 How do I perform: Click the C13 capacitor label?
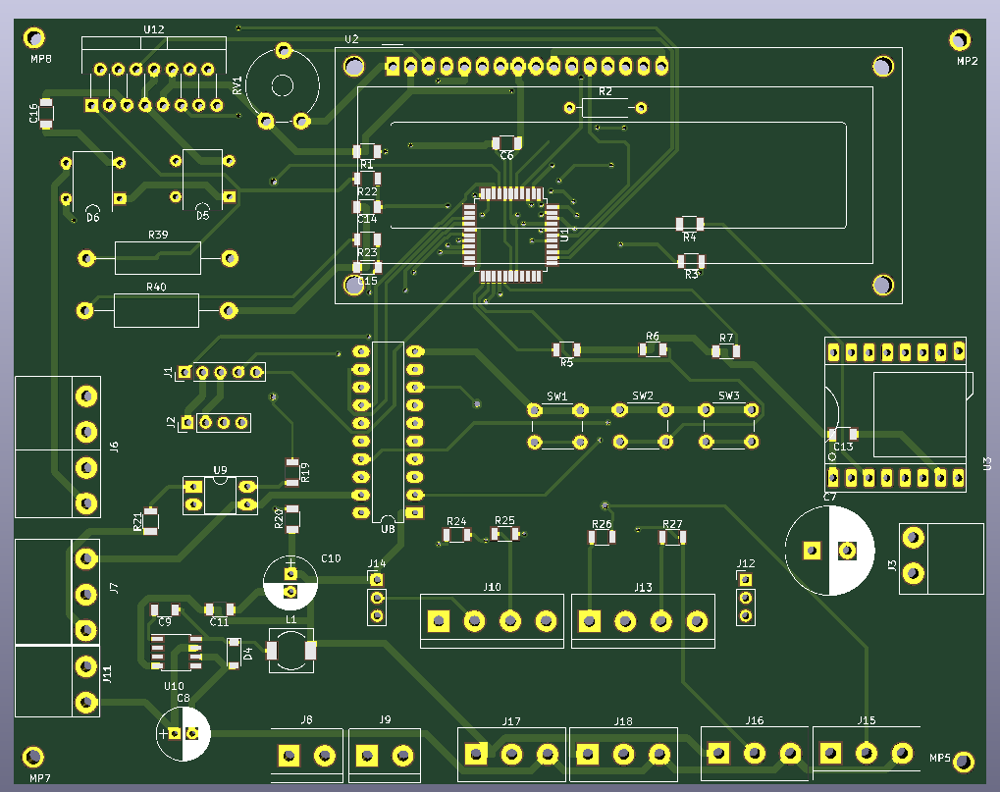coord(843,447)
